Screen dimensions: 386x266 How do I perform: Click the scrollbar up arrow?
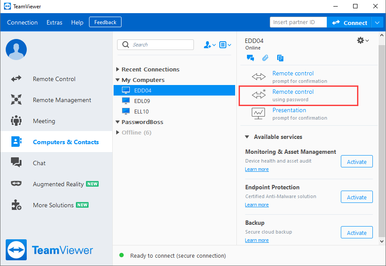[382, 35]
